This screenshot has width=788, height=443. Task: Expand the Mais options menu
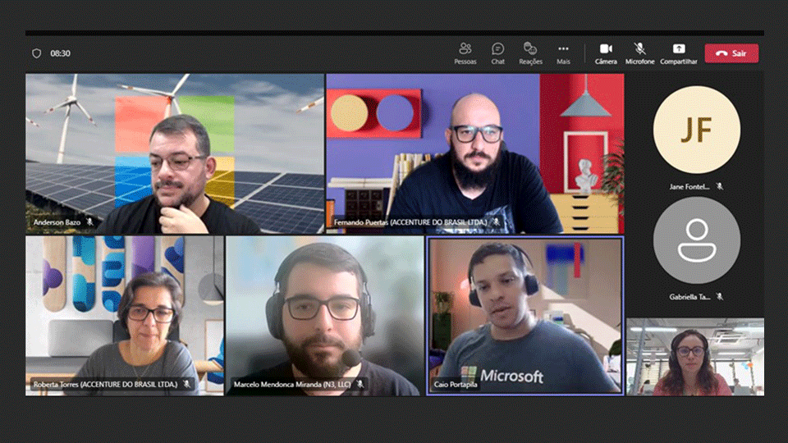pos(563,53)
